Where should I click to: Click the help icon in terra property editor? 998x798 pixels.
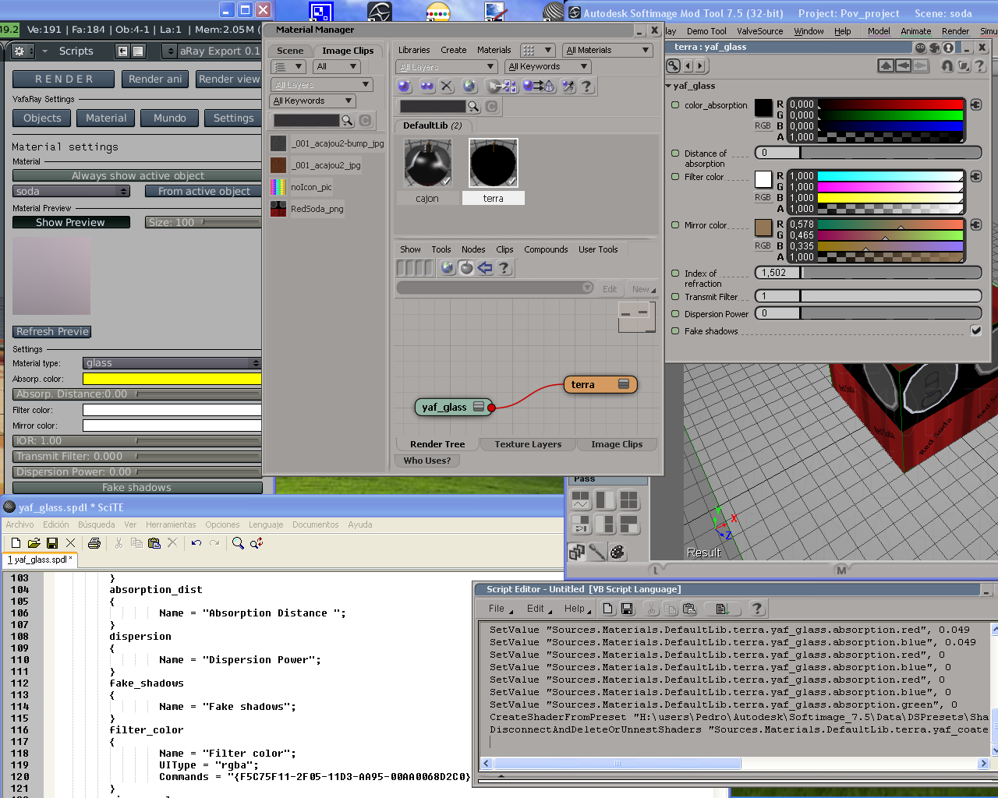[980, 66]
